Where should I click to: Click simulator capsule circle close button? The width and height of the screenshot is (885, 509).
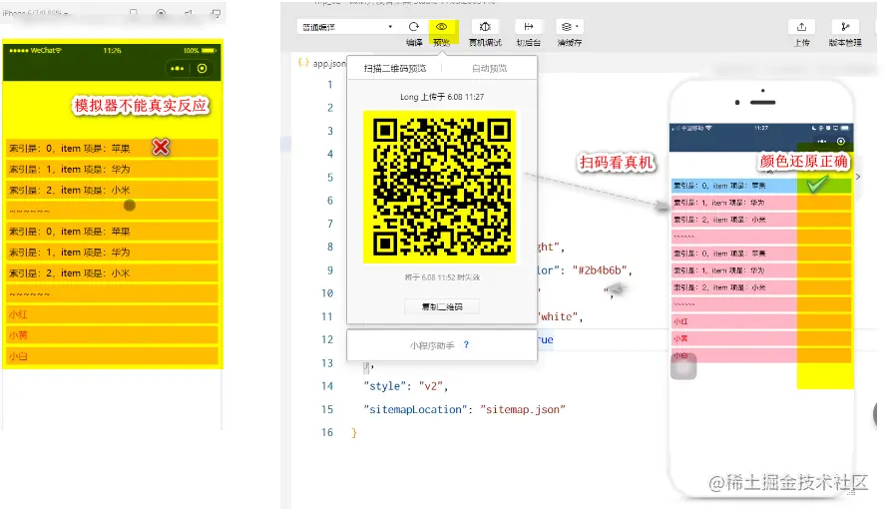click(x=202, y=69)
